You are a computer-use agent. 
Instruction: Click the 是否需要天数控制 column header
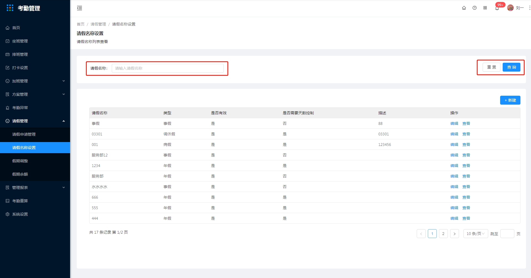298,113
